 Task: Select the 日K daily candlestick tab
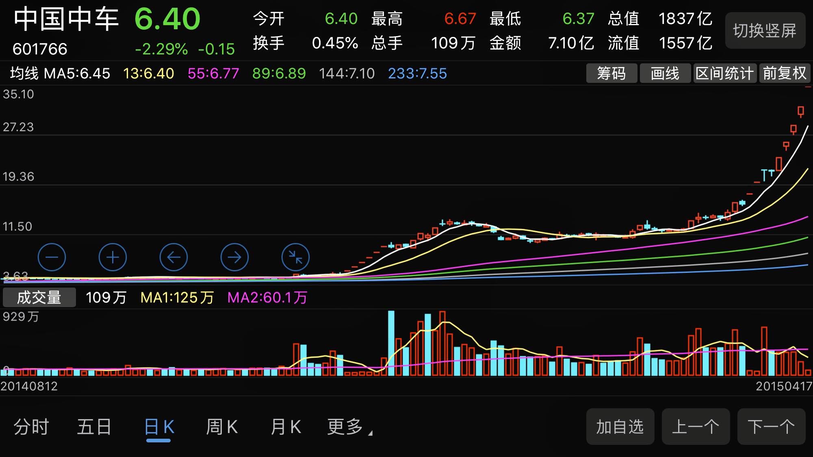[159, 427]
